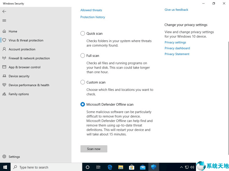Click the Full scan label text

[x=92, y=56]
